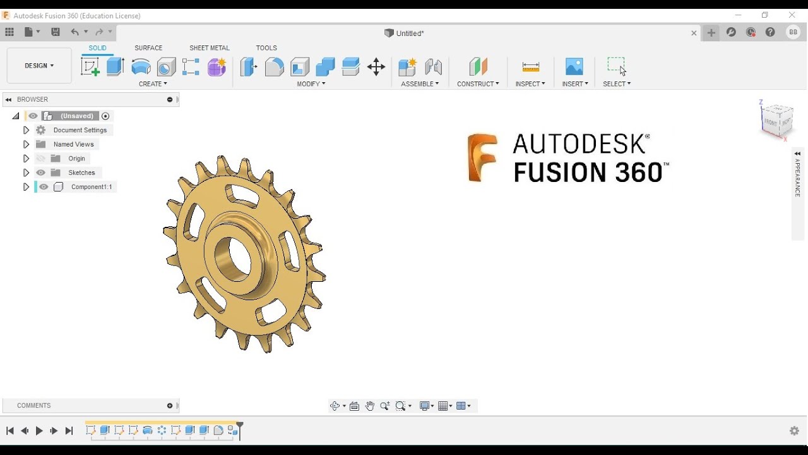Click the Orbit tool icon

click(x=335, y=406)
